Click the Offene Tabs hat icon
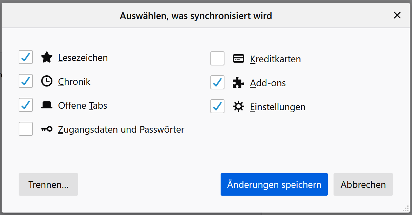412x215 pixels. pos(47,105)
